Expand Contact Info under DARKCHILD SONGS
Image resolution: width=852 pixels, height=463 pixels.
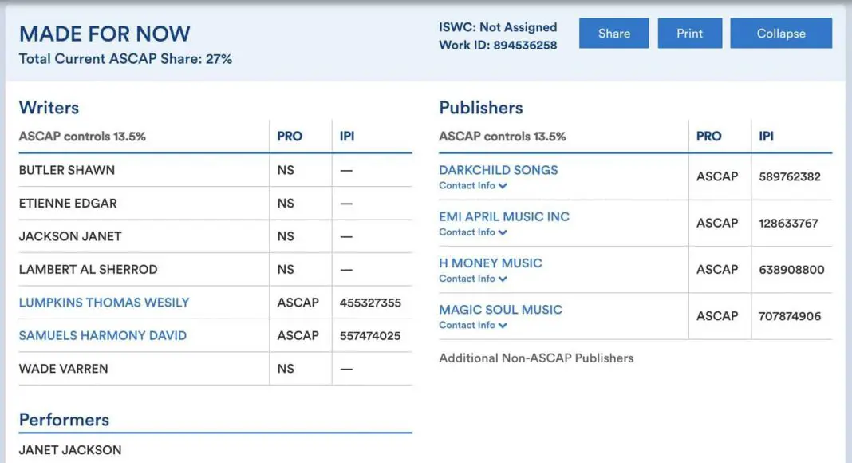(x=473, y=186)
